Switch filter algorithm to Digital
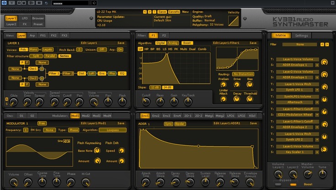This screenshot has width=336, height=190. [160, 43]
